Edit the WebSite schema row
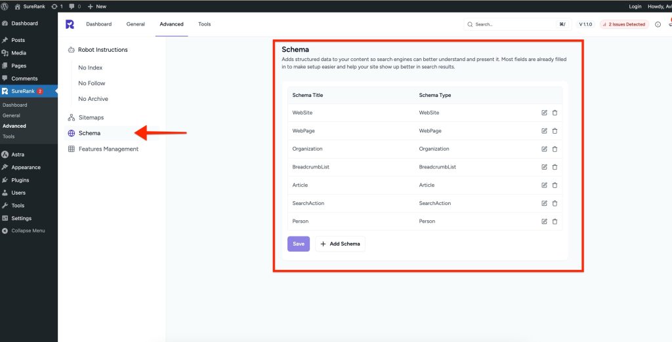Viewport: 672px width, 342px height. click(x=544, y=113)
